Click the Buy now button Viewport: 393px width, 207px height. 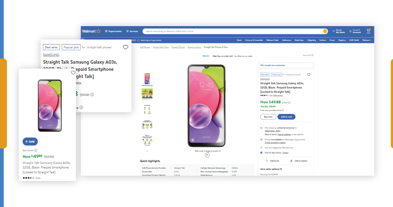pos(268,117)
